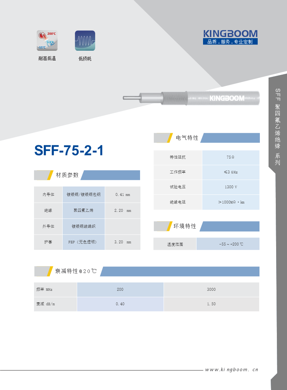This screenshot has width=287, height=390.
Task: Click the 200 frequency cell
Action: 120,290
